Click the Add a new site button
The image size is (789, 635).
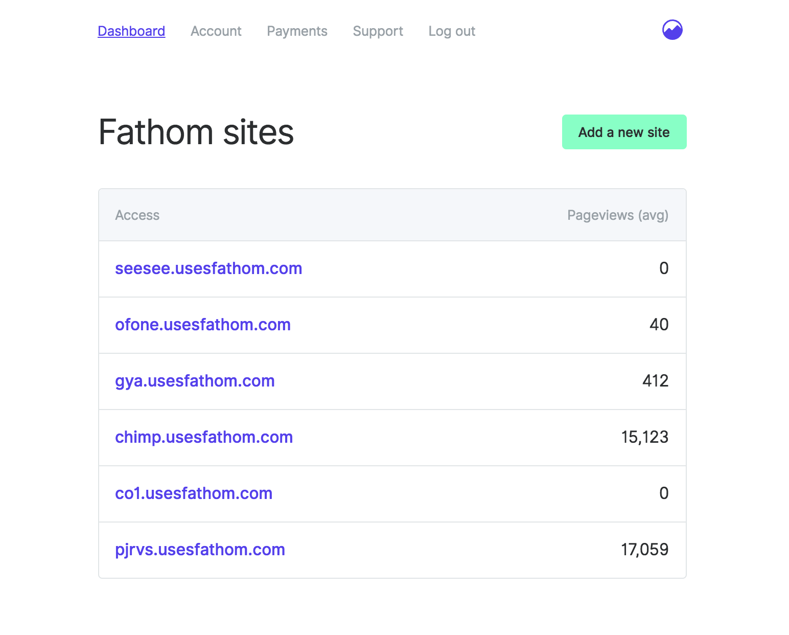(x=624, y=132)
